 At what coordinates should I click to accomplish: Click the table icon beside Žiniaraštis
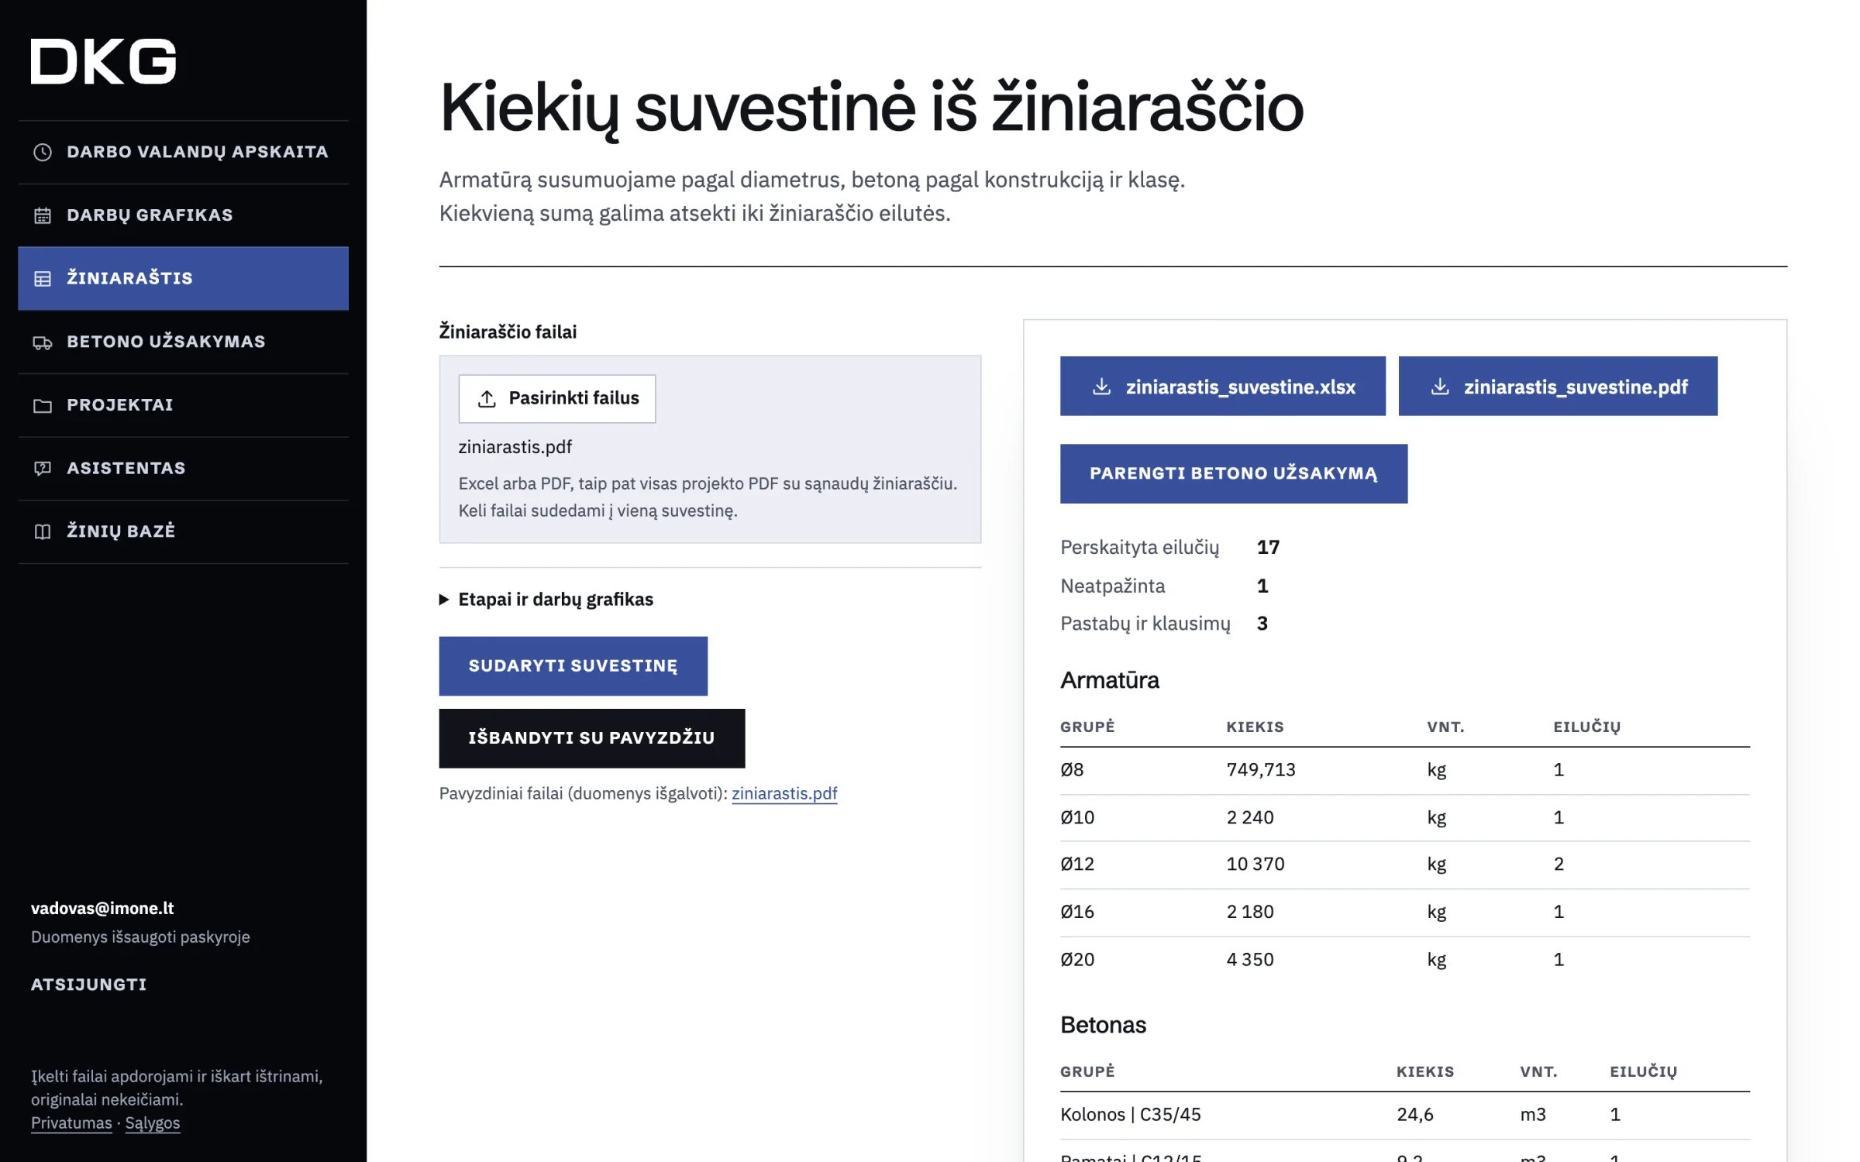43,279
